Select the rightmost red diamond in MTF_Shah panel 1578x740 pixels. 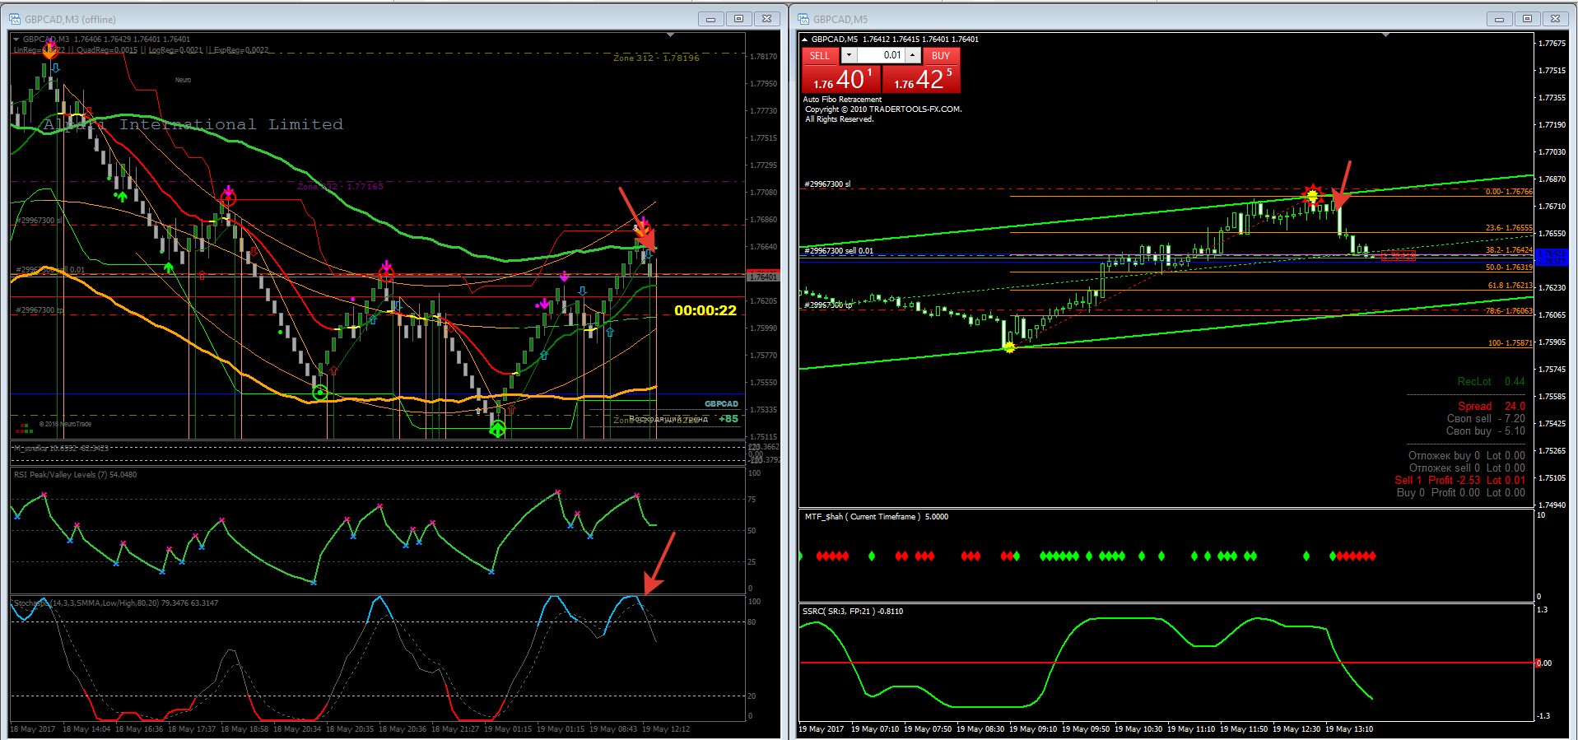tap(1372, 556)
